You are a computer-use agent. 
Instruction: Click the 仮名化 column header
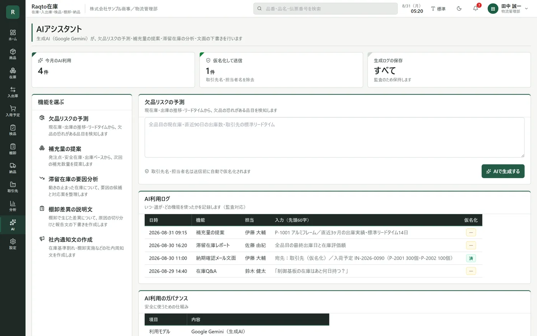(471, 220)
